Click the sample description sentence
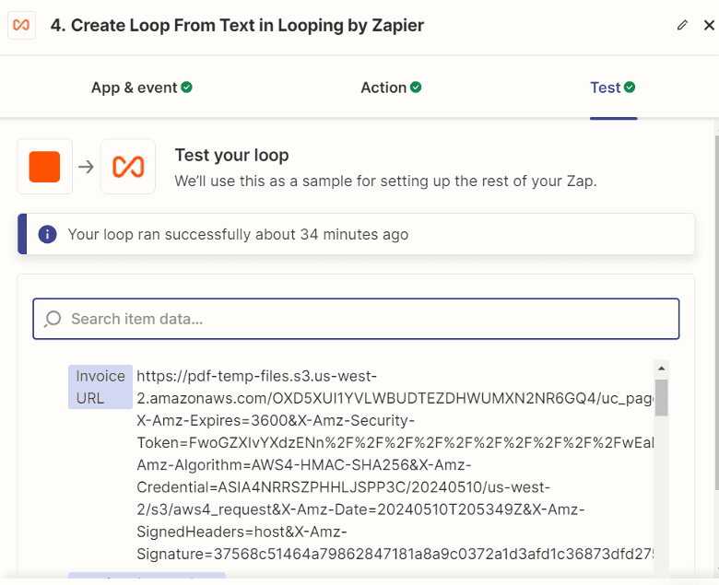Image resolution: width=719 pixels, height=585 pixels. (385, 181)
